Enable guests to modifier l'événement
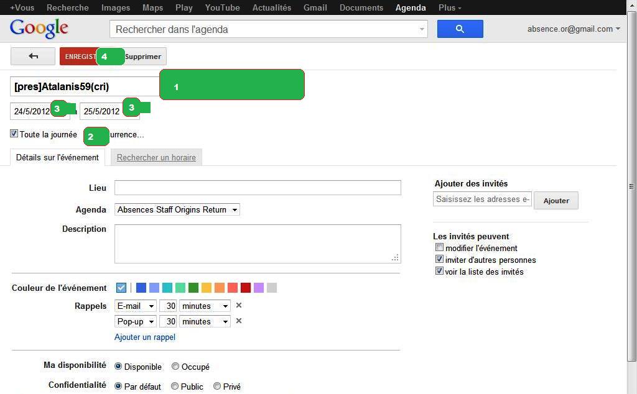Screen dimensions: 637x394 439,248
